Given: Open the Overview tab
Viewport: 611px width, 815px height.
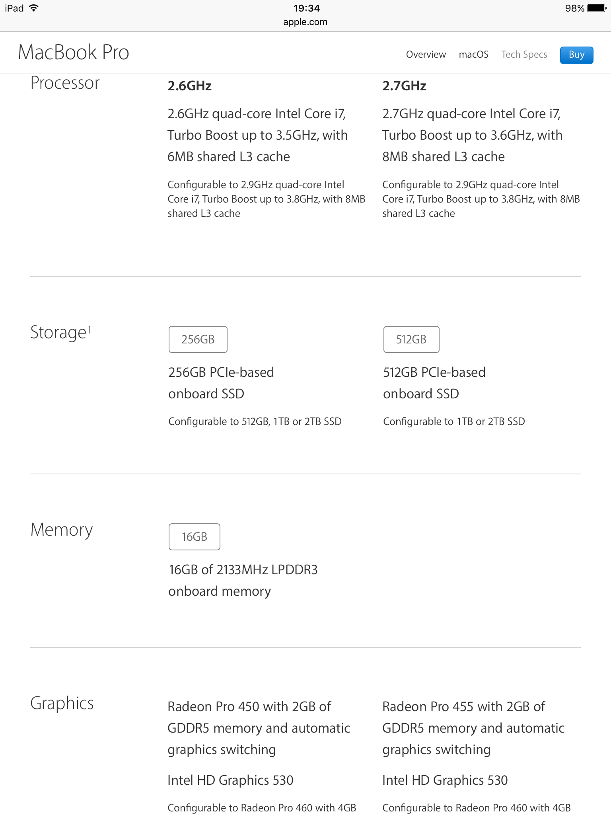Looking at the screenshot, I should pyautogui.click(x=426, y=55).
